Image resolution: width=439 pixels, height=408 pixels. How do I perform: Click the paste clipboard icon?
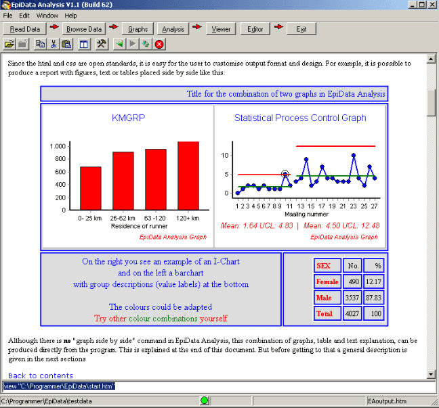pyautogui.click(x=66, y=44)
